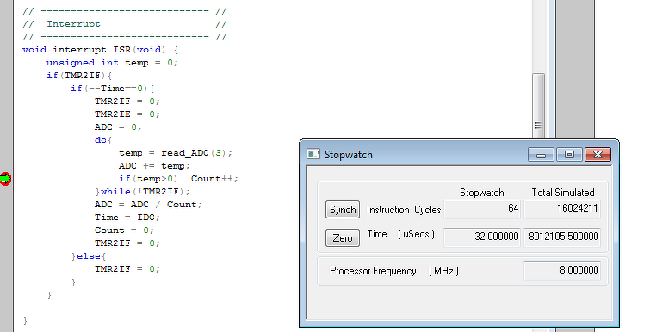
Task: Click the Stopwatch window title bar text
Action: pos(348,155)
